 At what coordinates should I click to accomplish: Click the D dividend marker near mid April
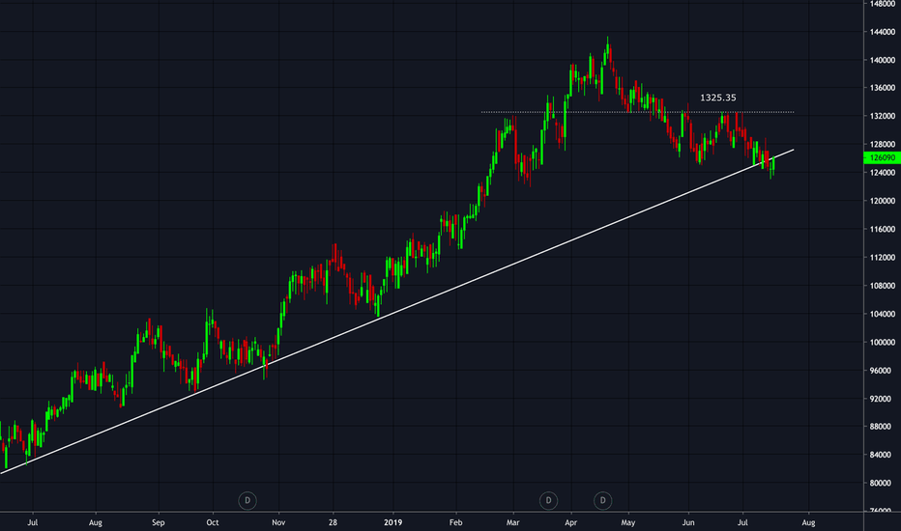(x=603, y=500)
